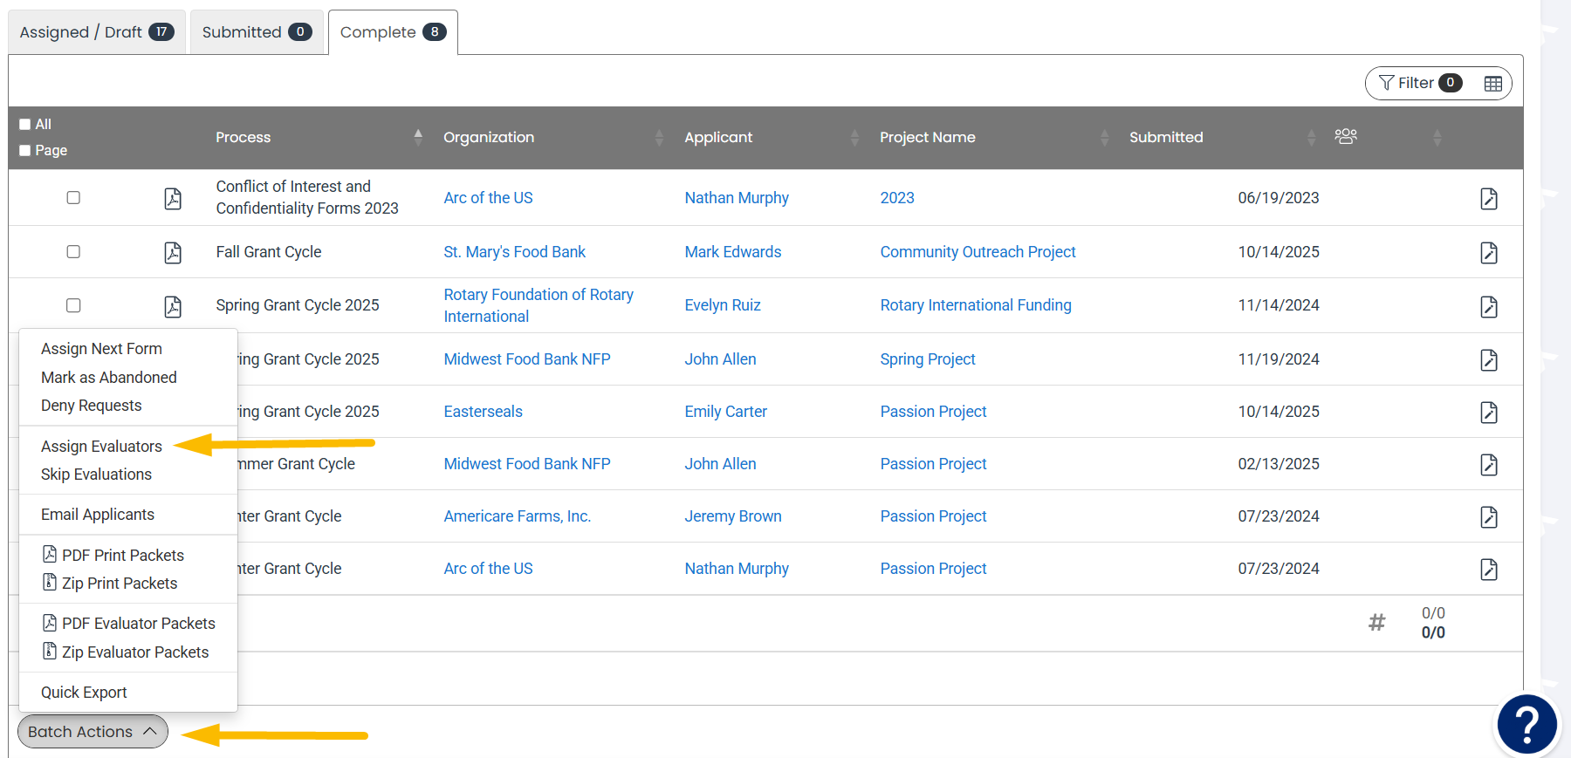Image resolution: width=1571 pixels, height=758 pixels.
Task: Open edit form icon for Rotary International Funding row
Action: tap(1489, 307)
